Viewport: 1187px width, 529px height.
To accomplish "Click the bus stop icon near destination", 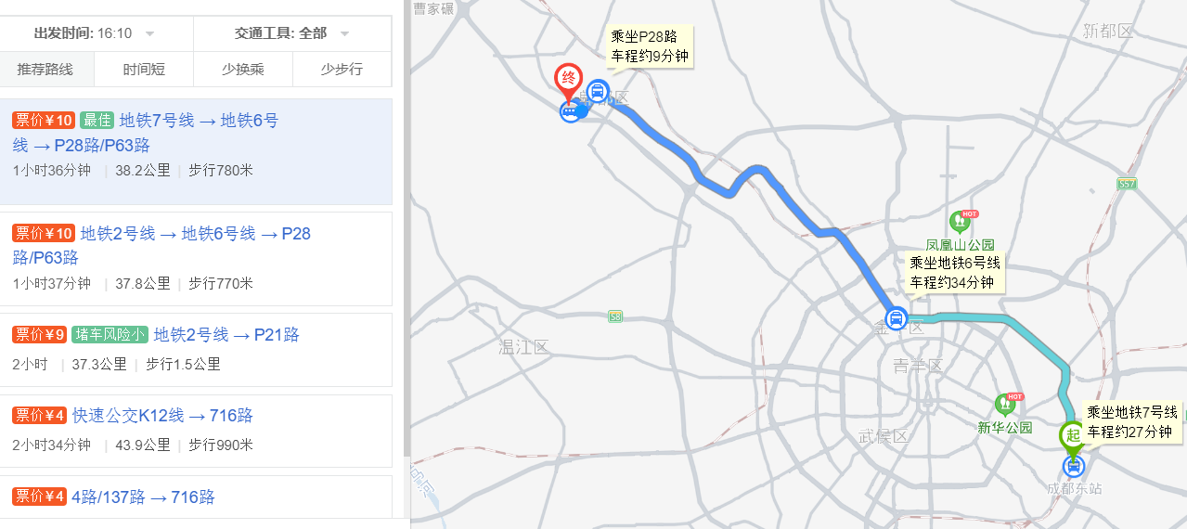I will 598,92.
